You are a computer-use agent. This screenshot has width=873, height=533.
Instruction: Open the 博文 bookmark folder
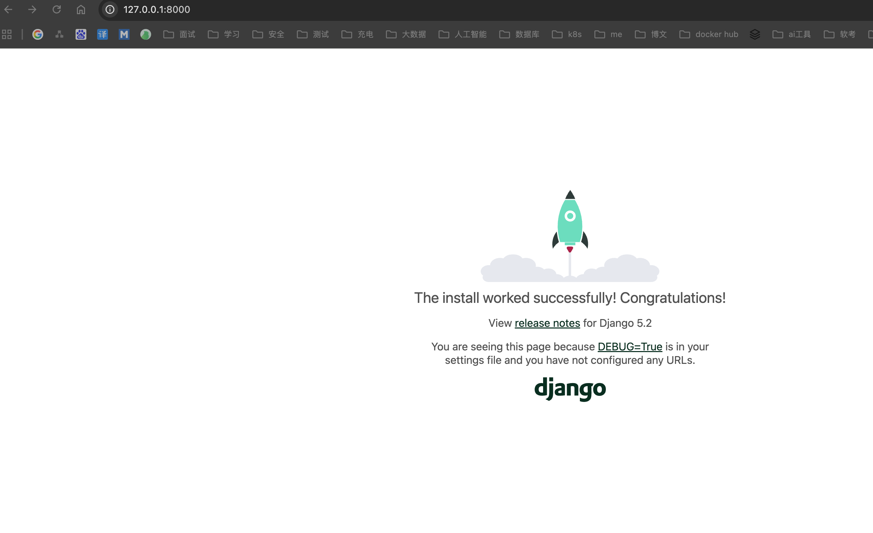(x=650, y=34)
